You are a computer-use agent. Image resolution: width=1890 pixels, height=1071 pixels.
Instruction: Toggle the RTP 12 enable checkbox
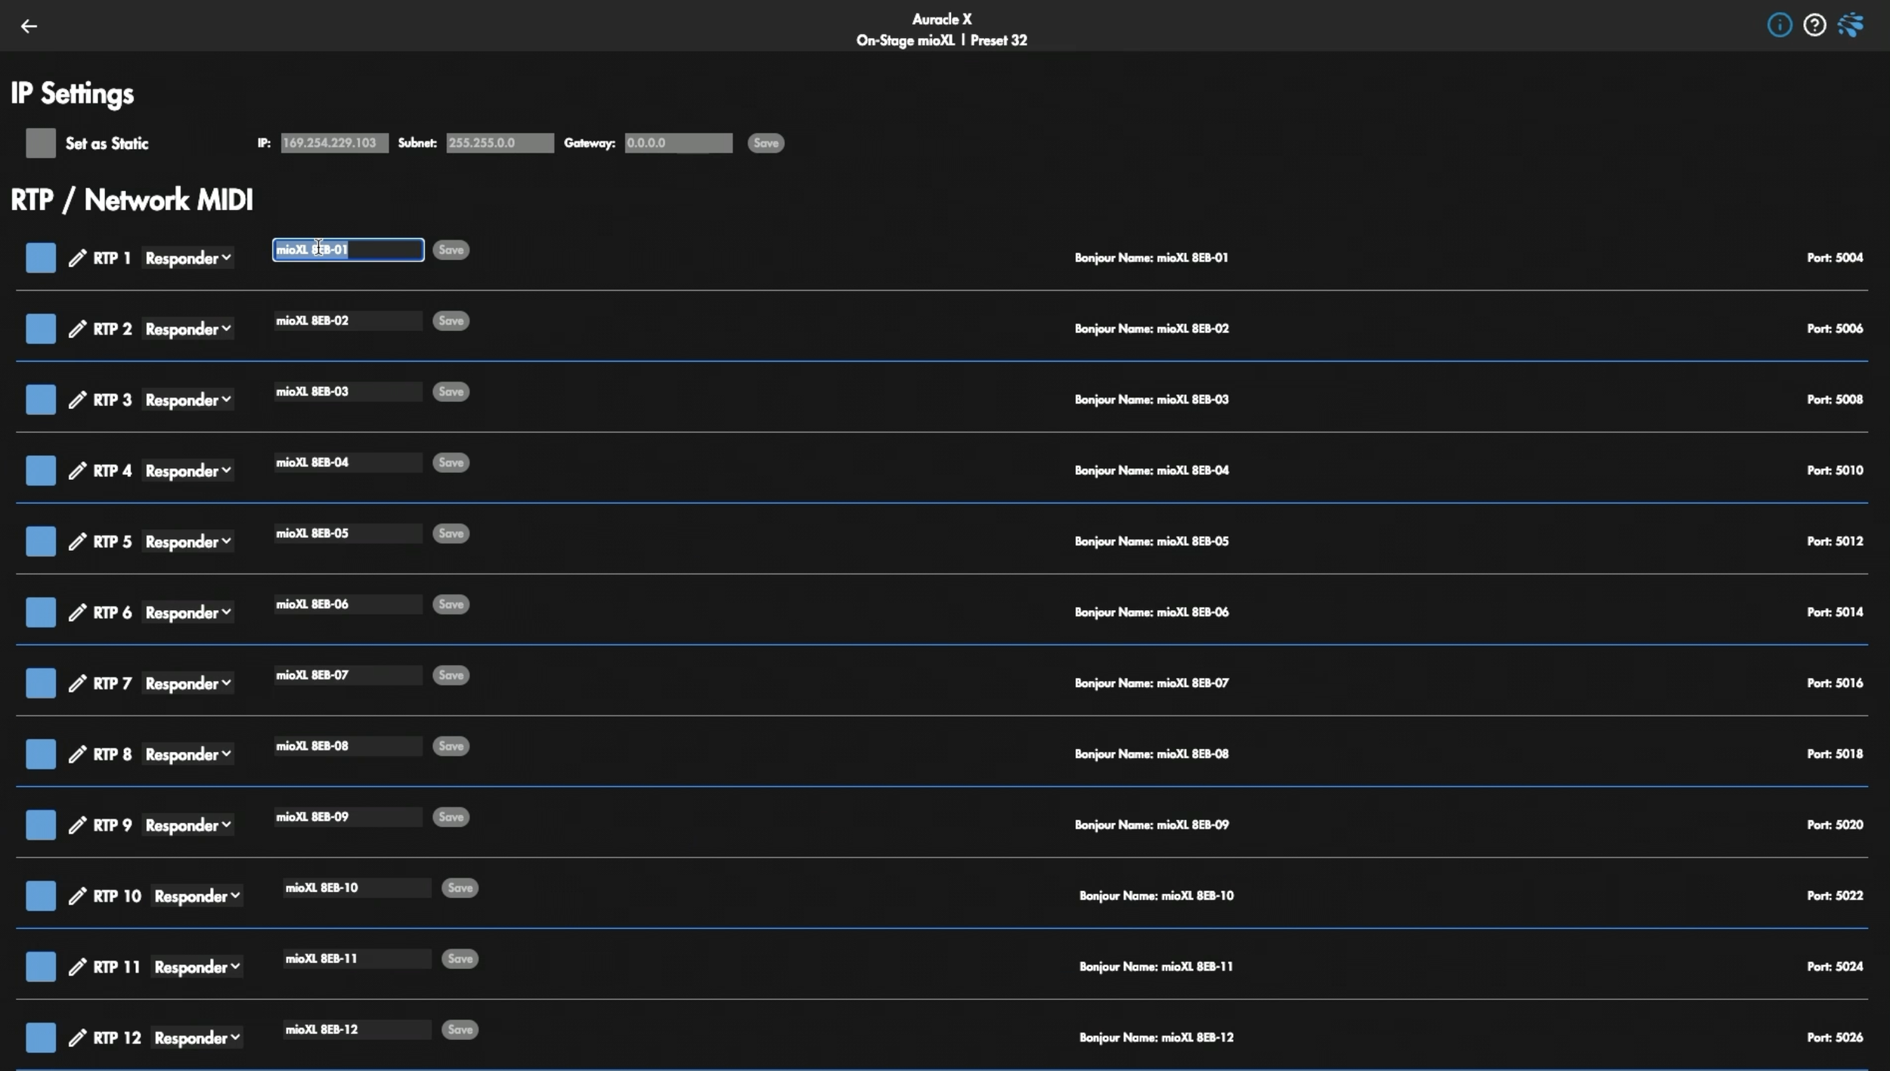point(41,1038)
